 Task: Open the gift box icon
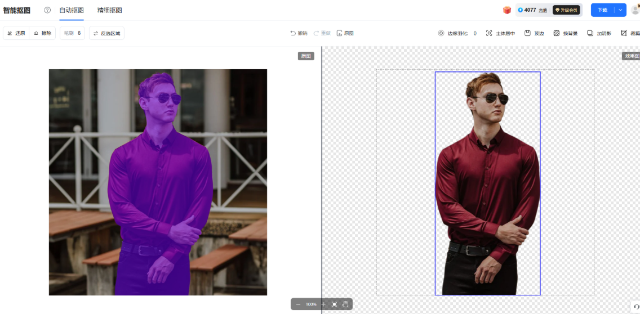[x=507, y=10]
